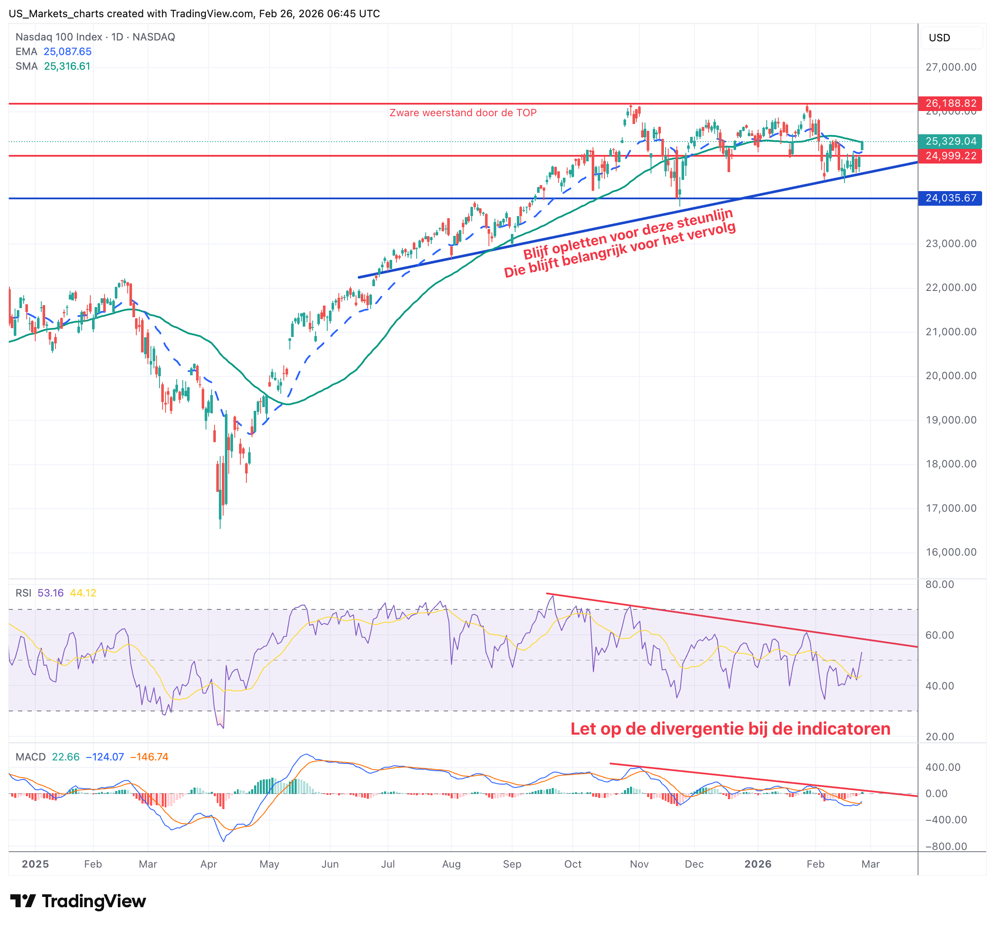995x927 pixels.
Task: Click the 25,329.04 current price label
Action: coord(950,142)
